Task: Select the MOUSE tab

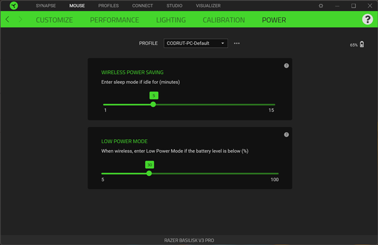Action: [x=77, y=6]
